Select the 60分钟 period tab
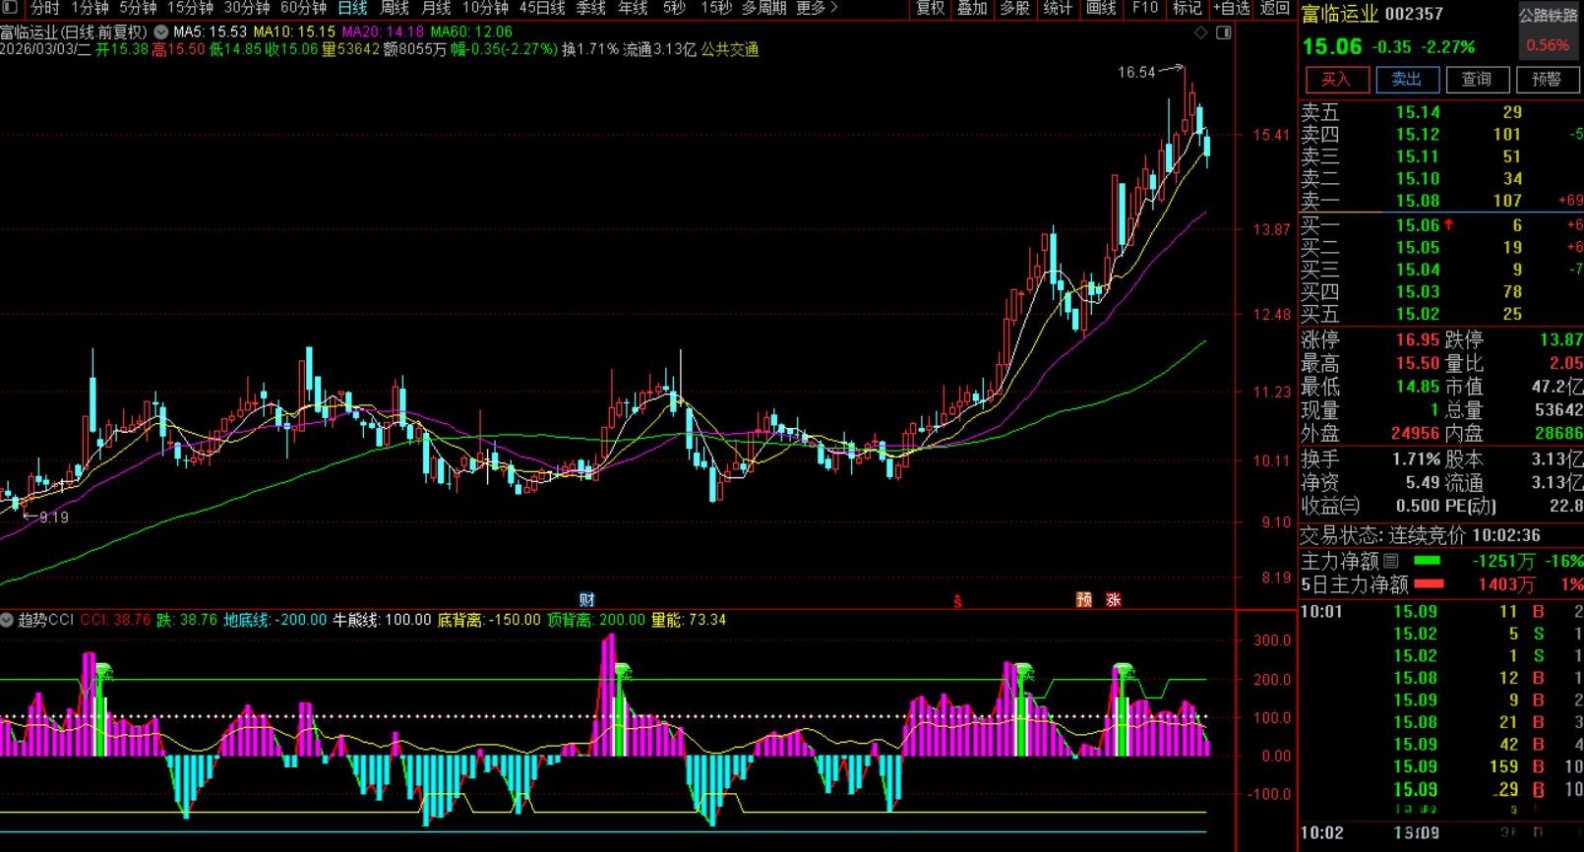 [x=303, y=8]
